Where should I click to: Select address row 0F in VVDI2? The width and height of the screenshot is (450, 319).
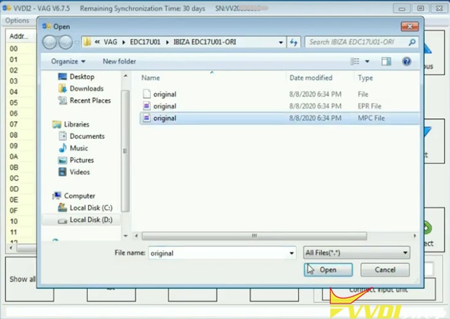(x=14, y=210)
